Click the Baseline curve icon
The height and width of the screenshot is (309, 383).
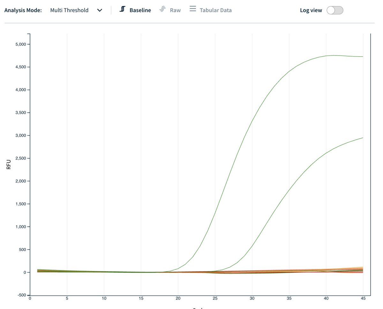click(x=122, y=10)
